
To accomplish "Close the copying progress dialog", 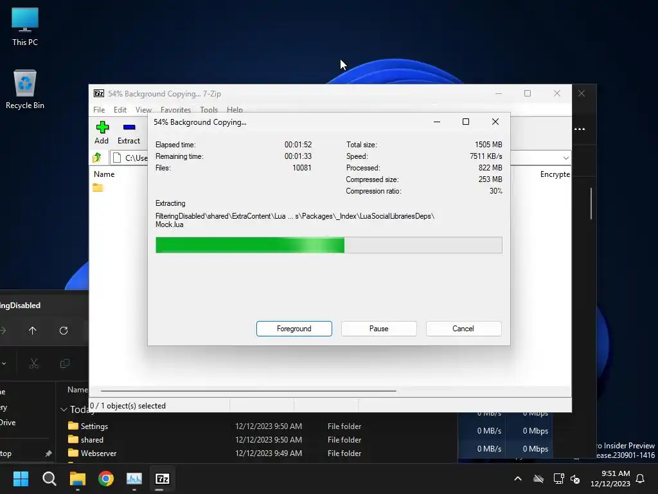I will coord(495,122).
